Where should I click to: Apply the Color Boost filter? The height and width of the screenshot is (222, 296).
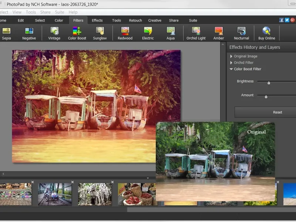coord(77,33)
